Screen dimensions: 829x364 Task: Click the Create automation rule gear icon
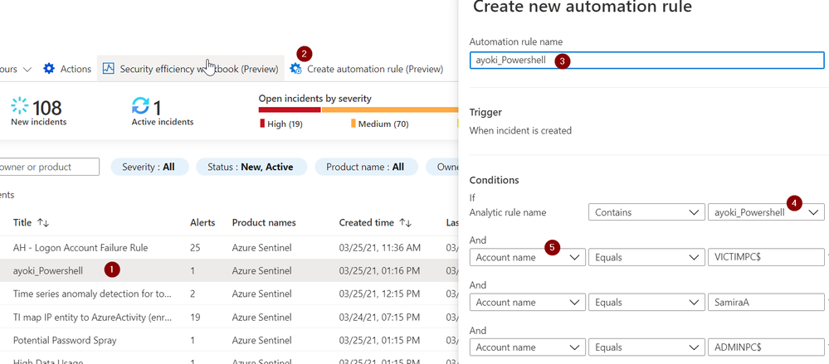click(296, 69)
